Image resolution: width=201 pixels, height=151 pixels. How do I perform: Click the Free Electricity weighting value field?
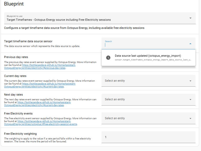(x=148, y=137)
